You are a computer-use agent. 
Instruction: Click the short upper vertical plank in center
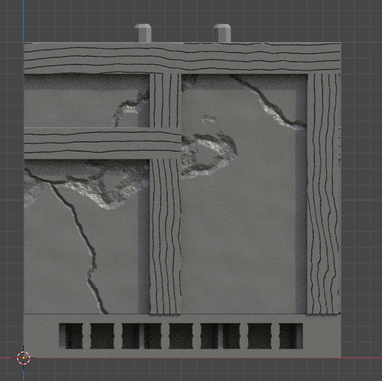point(166,101)
